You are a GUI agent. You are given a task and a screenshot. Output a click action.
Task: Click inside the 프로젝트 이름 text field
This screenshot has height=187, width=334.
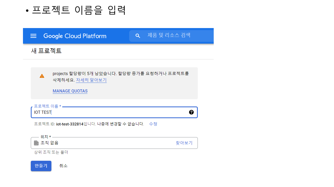tap(110, 112)
